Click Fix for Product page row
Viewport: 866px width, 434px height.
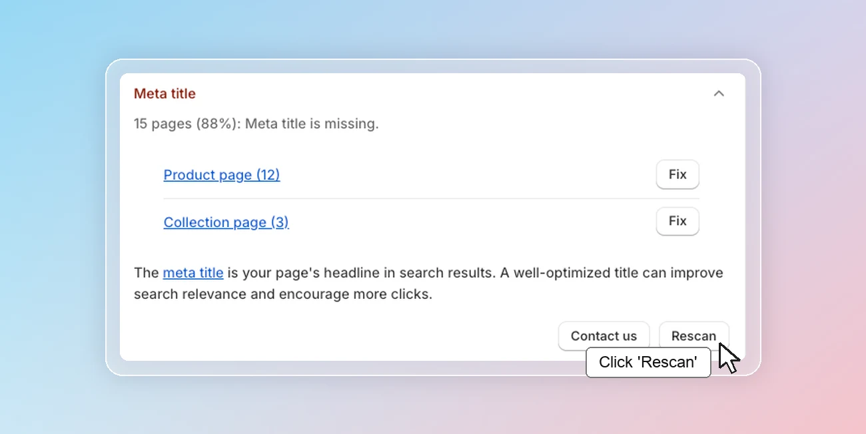[677, 174]
